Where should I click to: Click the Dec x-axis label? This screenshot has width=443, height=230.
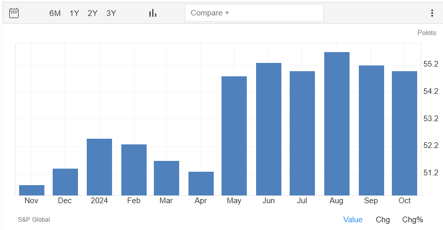pyautogui.click(x=65, y=201)
